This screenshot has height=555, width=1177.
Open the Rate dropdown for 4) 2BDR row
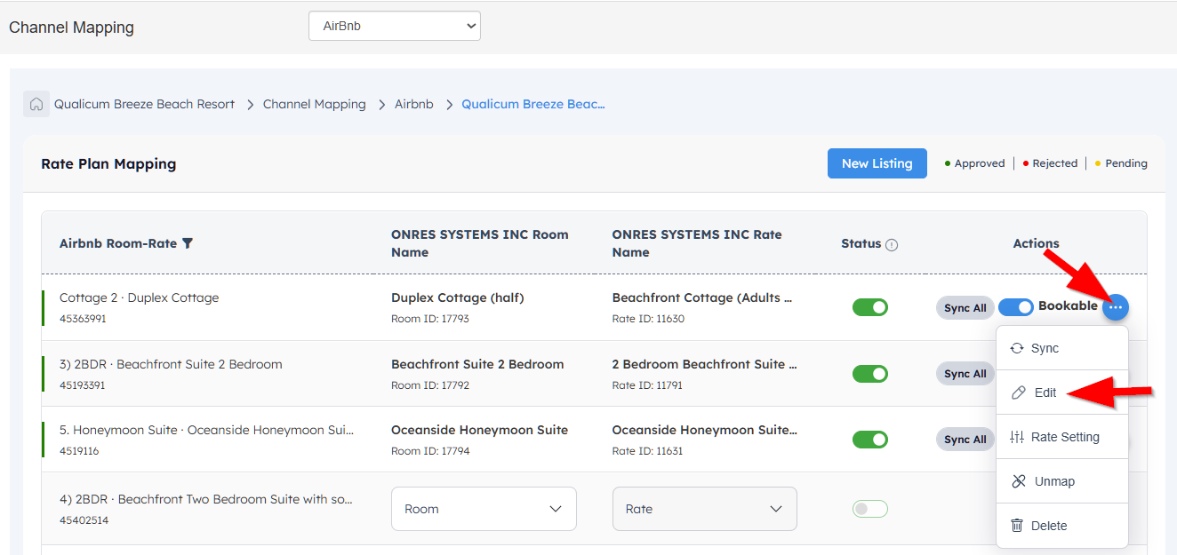[x=705, y=509]
